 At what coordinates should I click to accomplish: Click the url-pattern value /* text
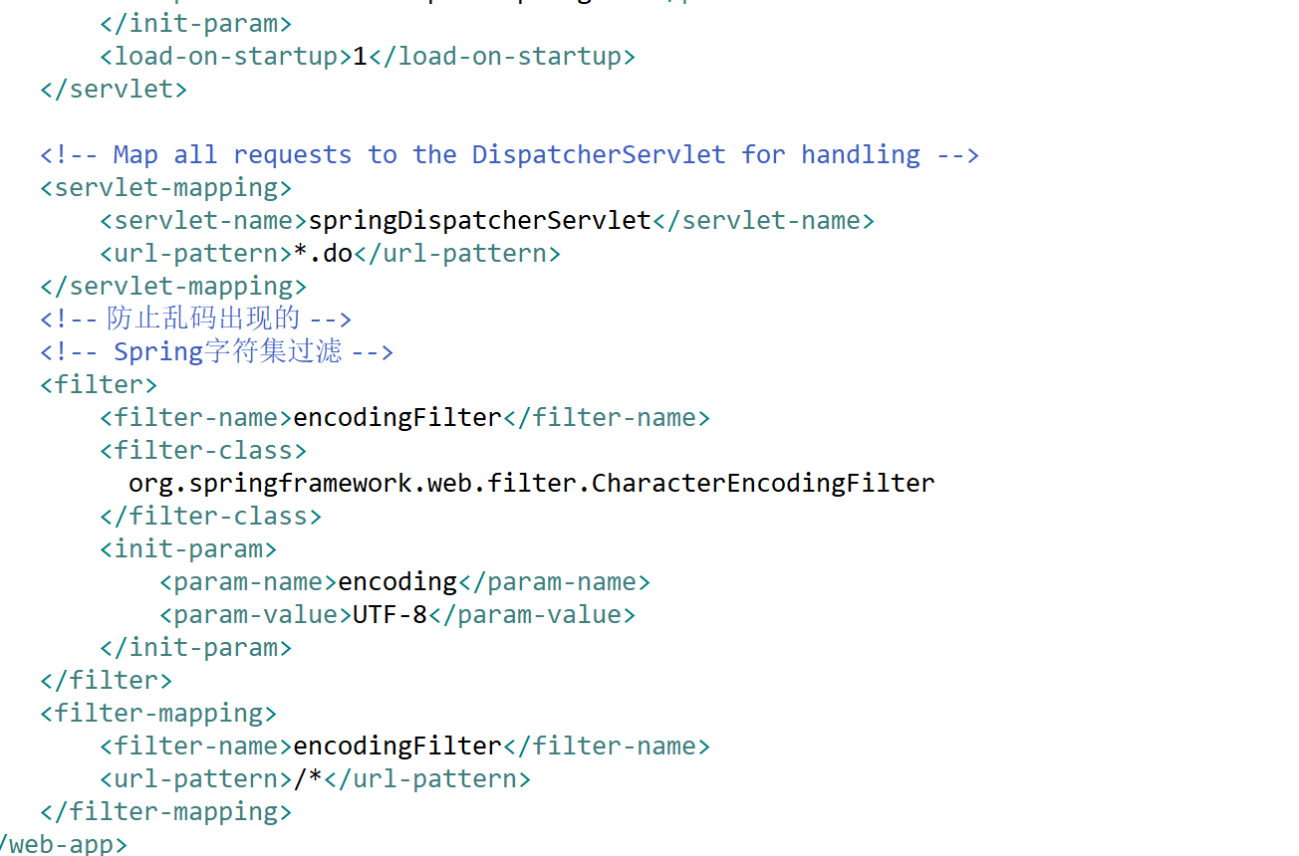click(x=307, y=778)
